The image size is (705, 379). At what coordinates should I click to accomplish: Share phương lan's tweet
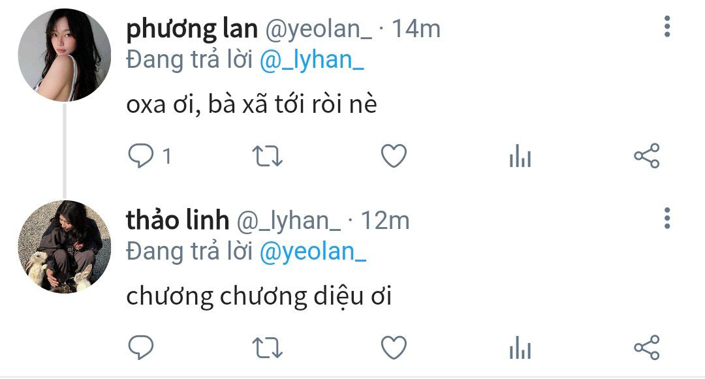pyautogui.click(x=646, y=156)
